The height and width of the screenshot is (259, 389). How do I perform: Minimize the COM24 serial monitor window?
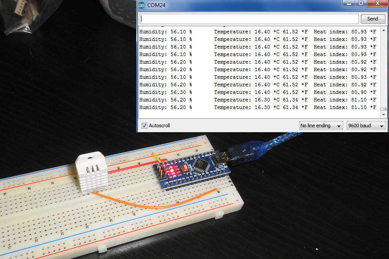click(x=348, y=4)
